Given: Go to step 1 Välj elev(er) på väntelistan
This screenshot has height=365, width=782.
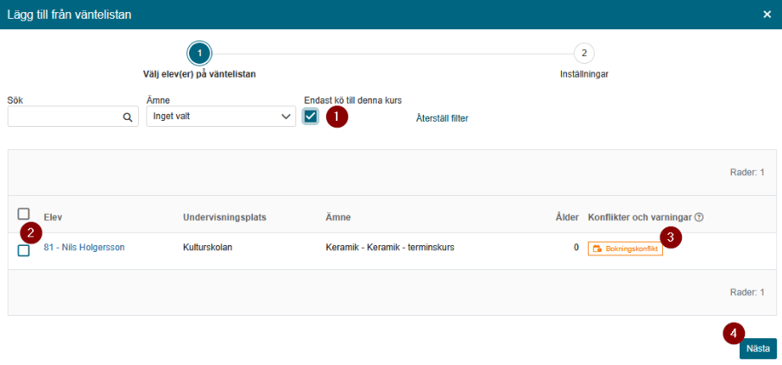Looking at the screenshot, I should [199, 53].
